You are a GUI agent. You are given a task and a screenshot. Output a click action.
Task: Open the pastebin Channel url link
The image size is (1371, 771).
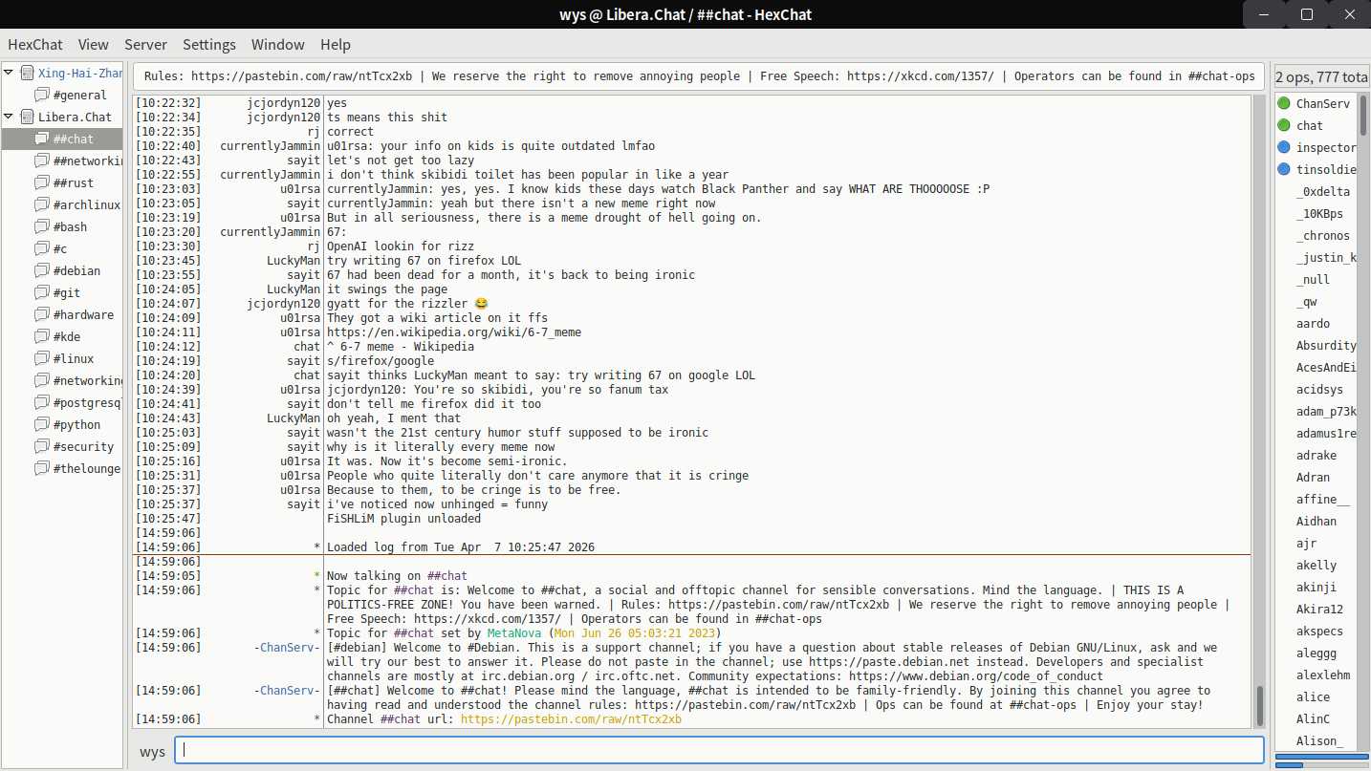coord(571,719)
